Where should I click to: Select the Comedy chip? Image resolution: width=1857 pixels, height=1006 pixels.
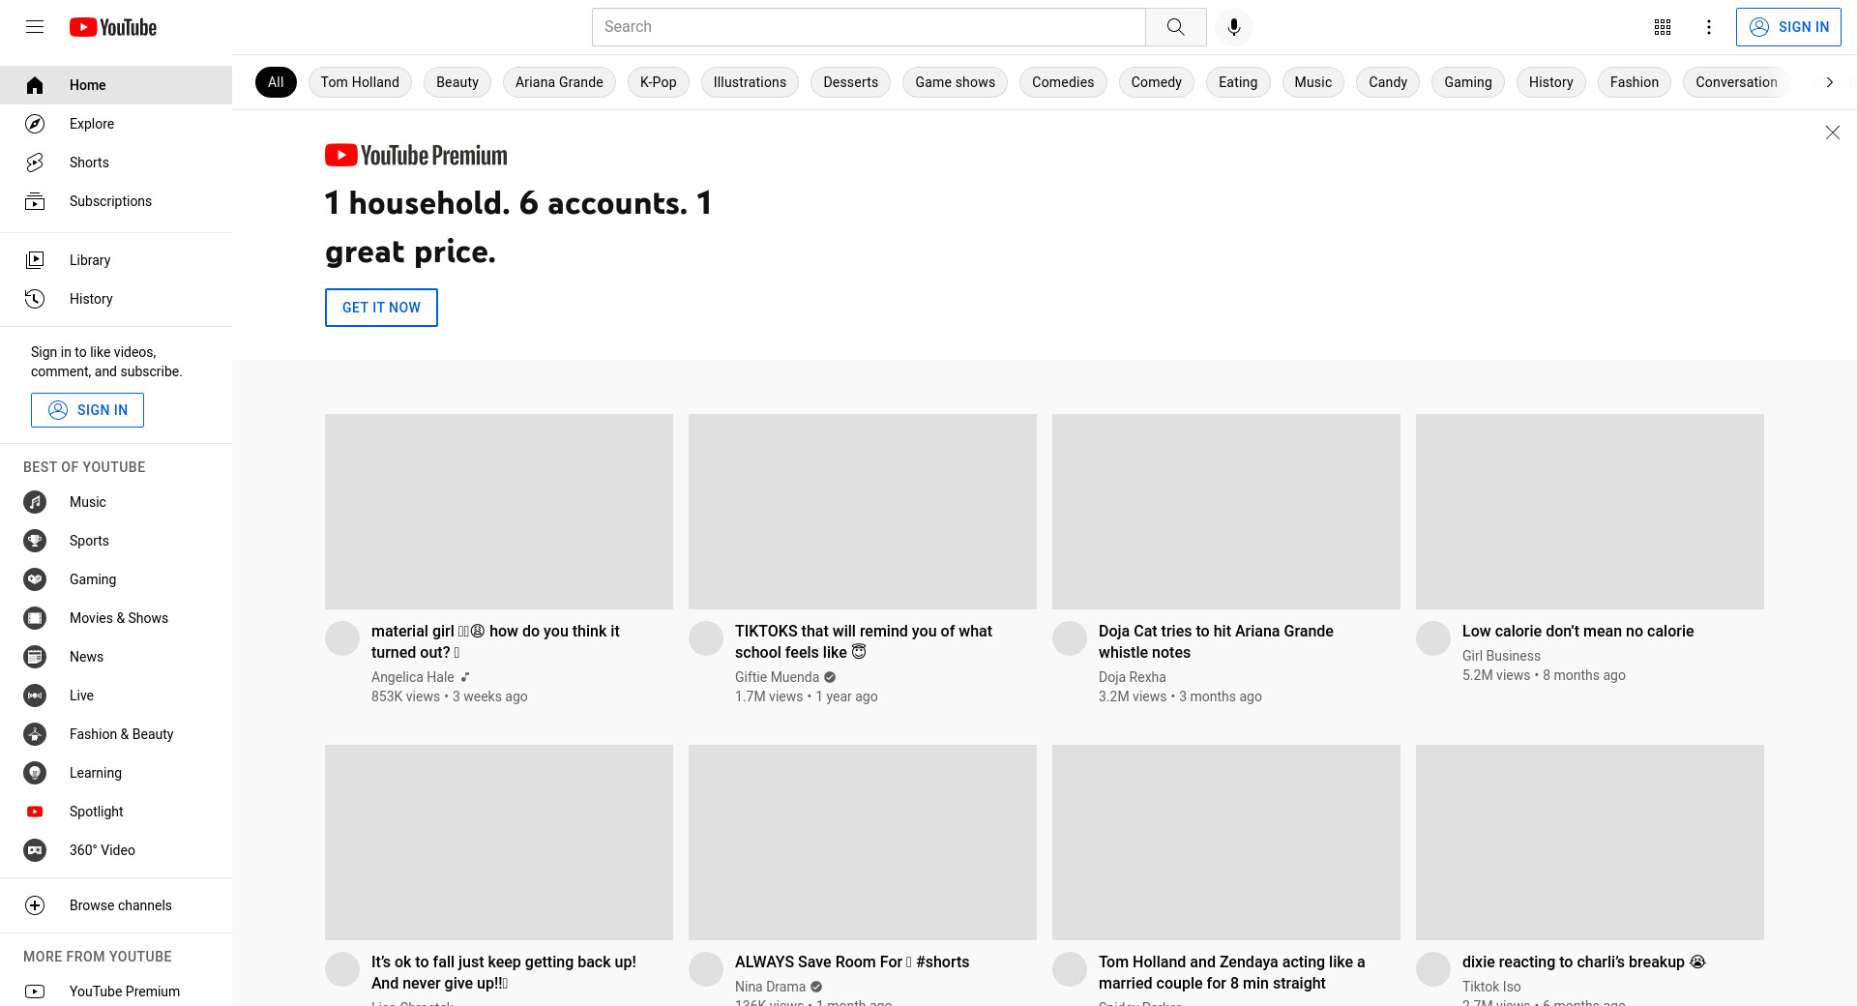pyautogui.click(x=1157, y=82)
